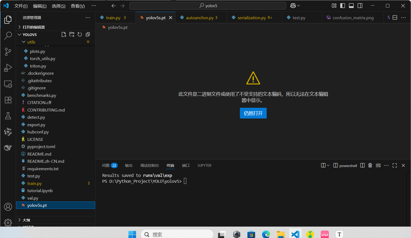Collapse all folders in explorer
This screenshot has width=411, height=238.
click(88, 34)
